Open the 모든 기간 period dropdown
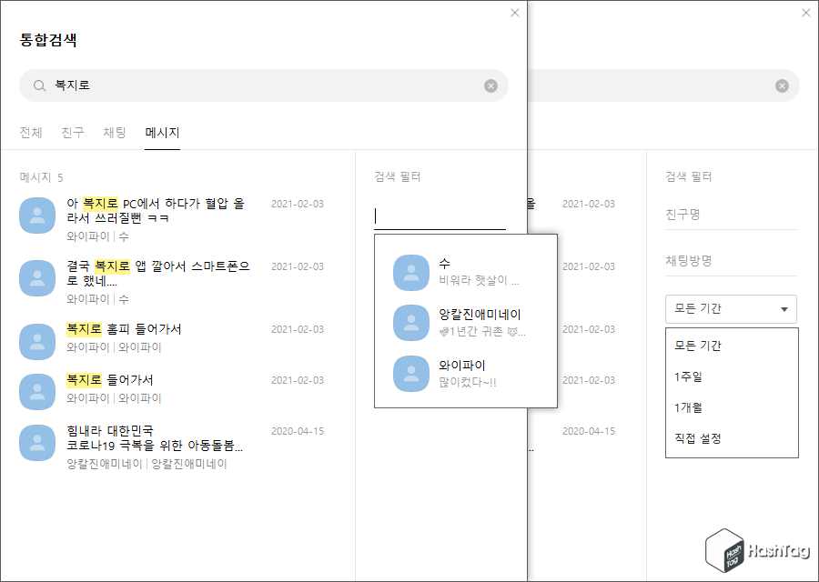Image resolution: width=819 pixels, height=582 pixels. click(x=731, y=309)
